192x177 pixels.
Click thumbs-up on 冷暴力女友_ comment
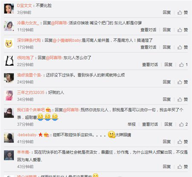pos(182,30)
